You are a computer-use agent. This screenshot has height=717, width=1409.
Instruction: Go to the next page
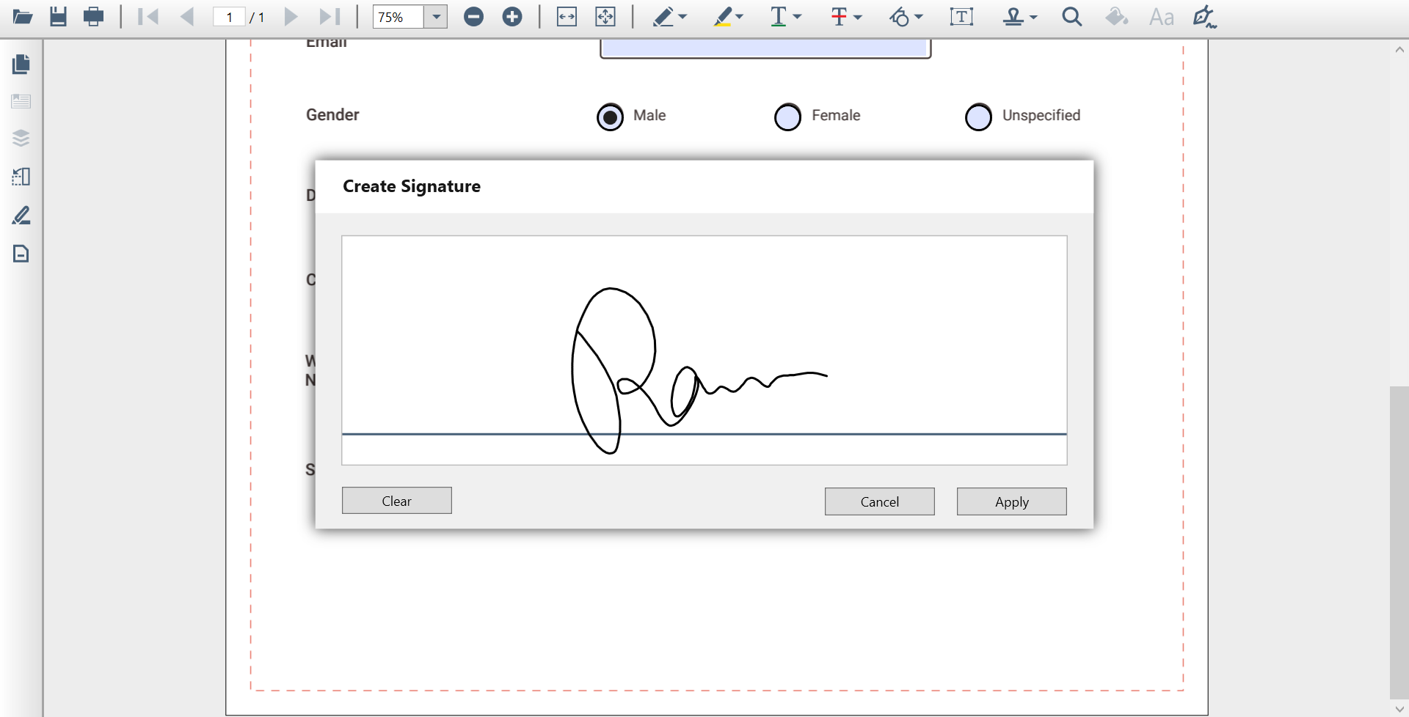click(291, 17)
